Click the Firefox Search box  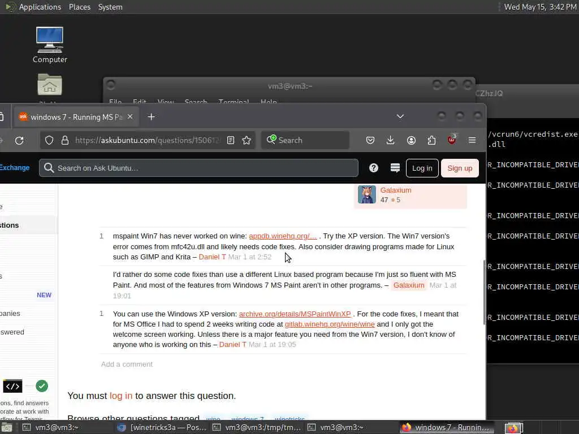coord(305,140)
